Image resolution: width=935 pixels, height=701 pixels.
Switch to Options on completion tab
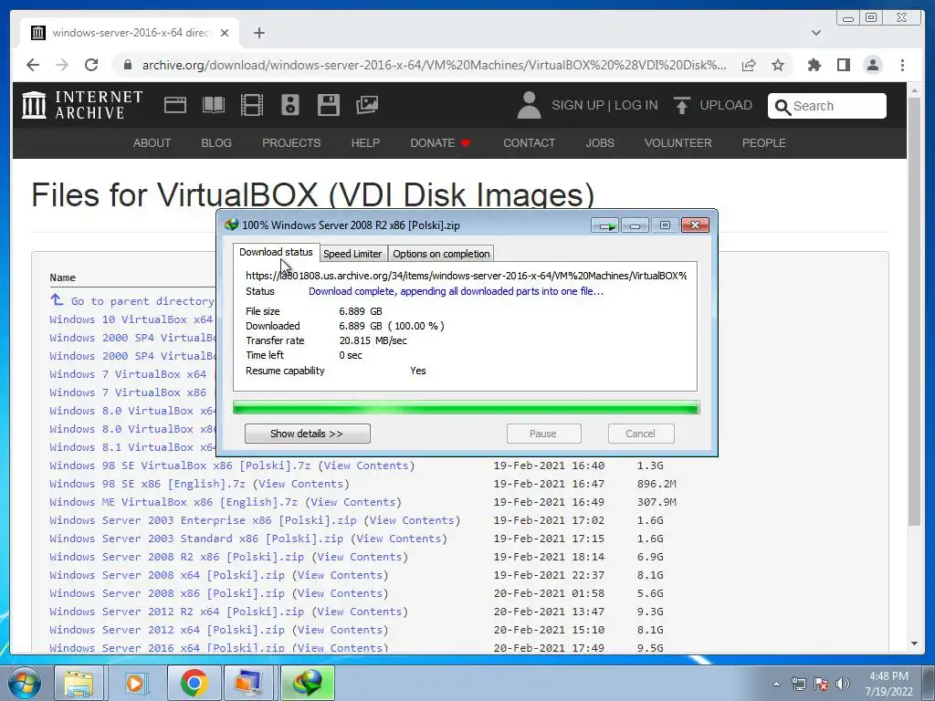point(441,254)
